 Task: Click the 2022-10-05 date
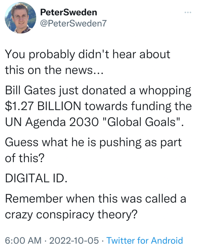(x=74, y=240)
